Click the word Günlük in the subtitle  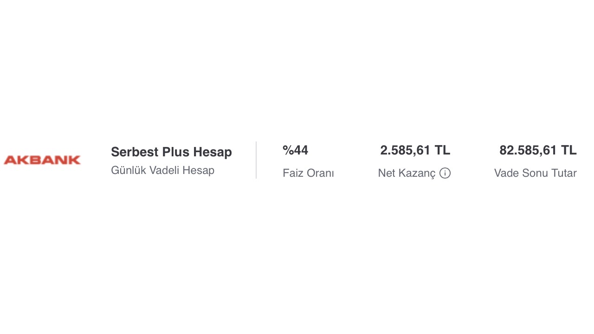[x=129, y=170]
